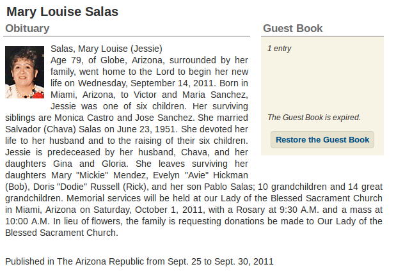Click the Obituary section heading
The height and width of the screenshot is (278, 396).
tap(28, 28)
